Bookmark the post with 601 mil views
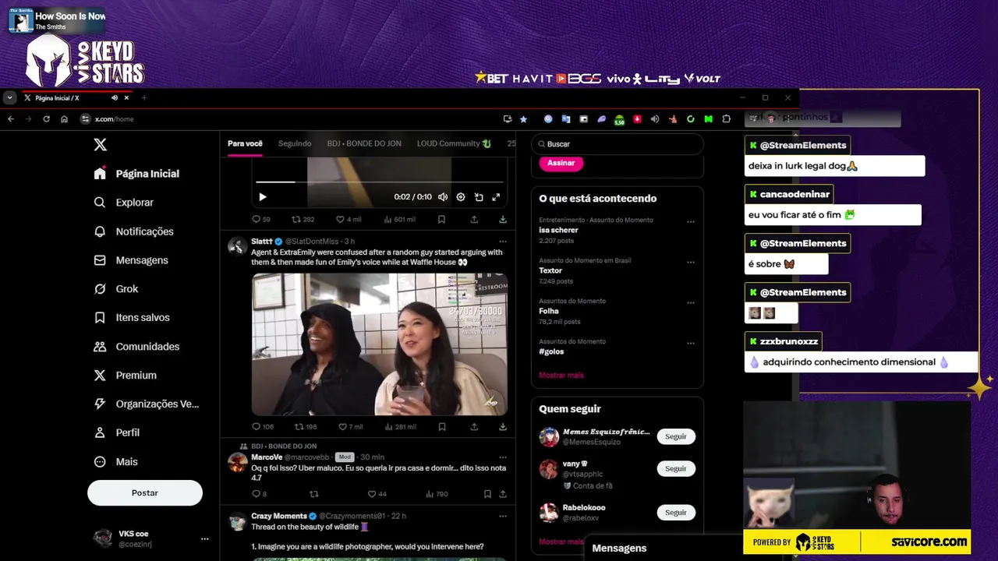The height and width of the screenshot is (561, 998). (441, 220)
